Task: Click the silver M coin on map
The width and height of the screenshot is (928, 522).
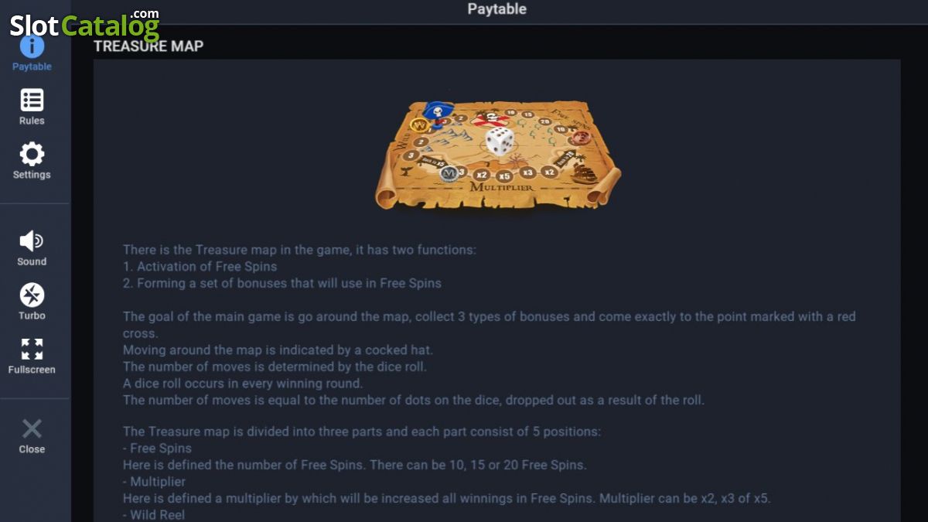Action: [449, 174]
